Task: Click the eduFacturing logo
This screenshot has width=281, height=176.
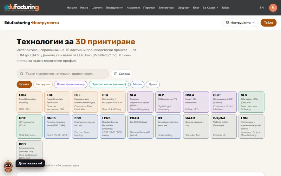Action: click(21, 7)
